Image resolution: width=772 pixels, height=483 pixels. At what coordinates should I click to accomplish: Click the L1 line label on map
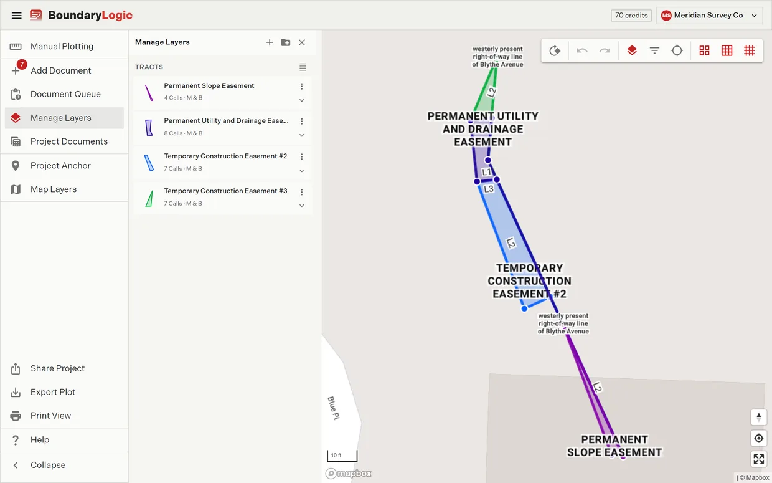coord(487,172)
